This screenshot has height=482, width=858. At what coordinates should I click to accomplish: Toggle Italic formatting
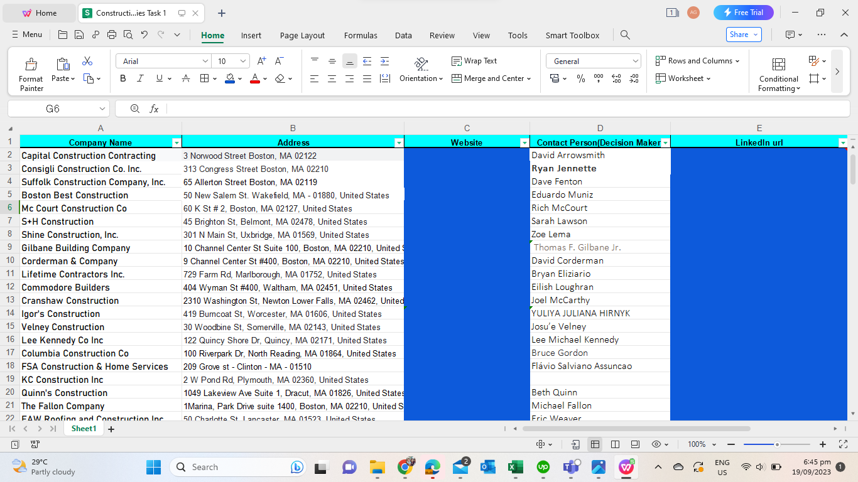tap(141, 78)
